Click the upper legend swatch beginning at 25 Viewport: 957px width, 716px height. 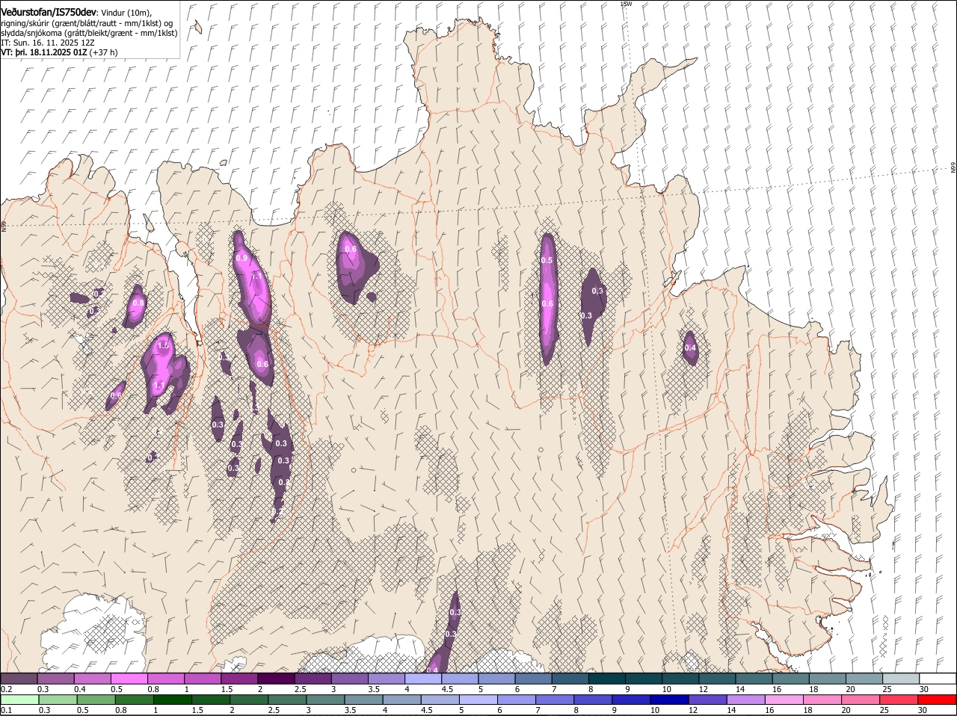pyautogui.click(x=900, y=679)
